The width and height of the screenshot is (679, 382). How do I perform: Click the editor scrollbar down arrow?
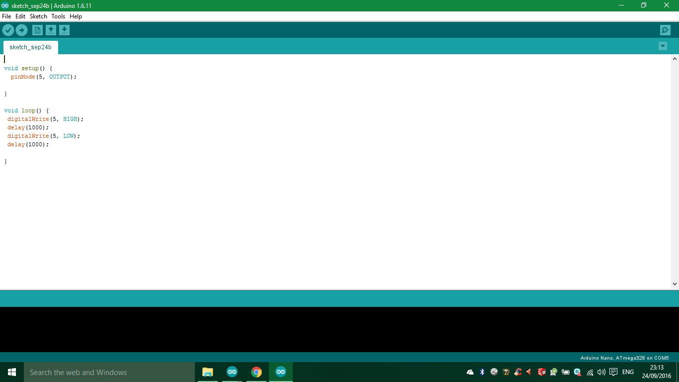pos(675,284)
